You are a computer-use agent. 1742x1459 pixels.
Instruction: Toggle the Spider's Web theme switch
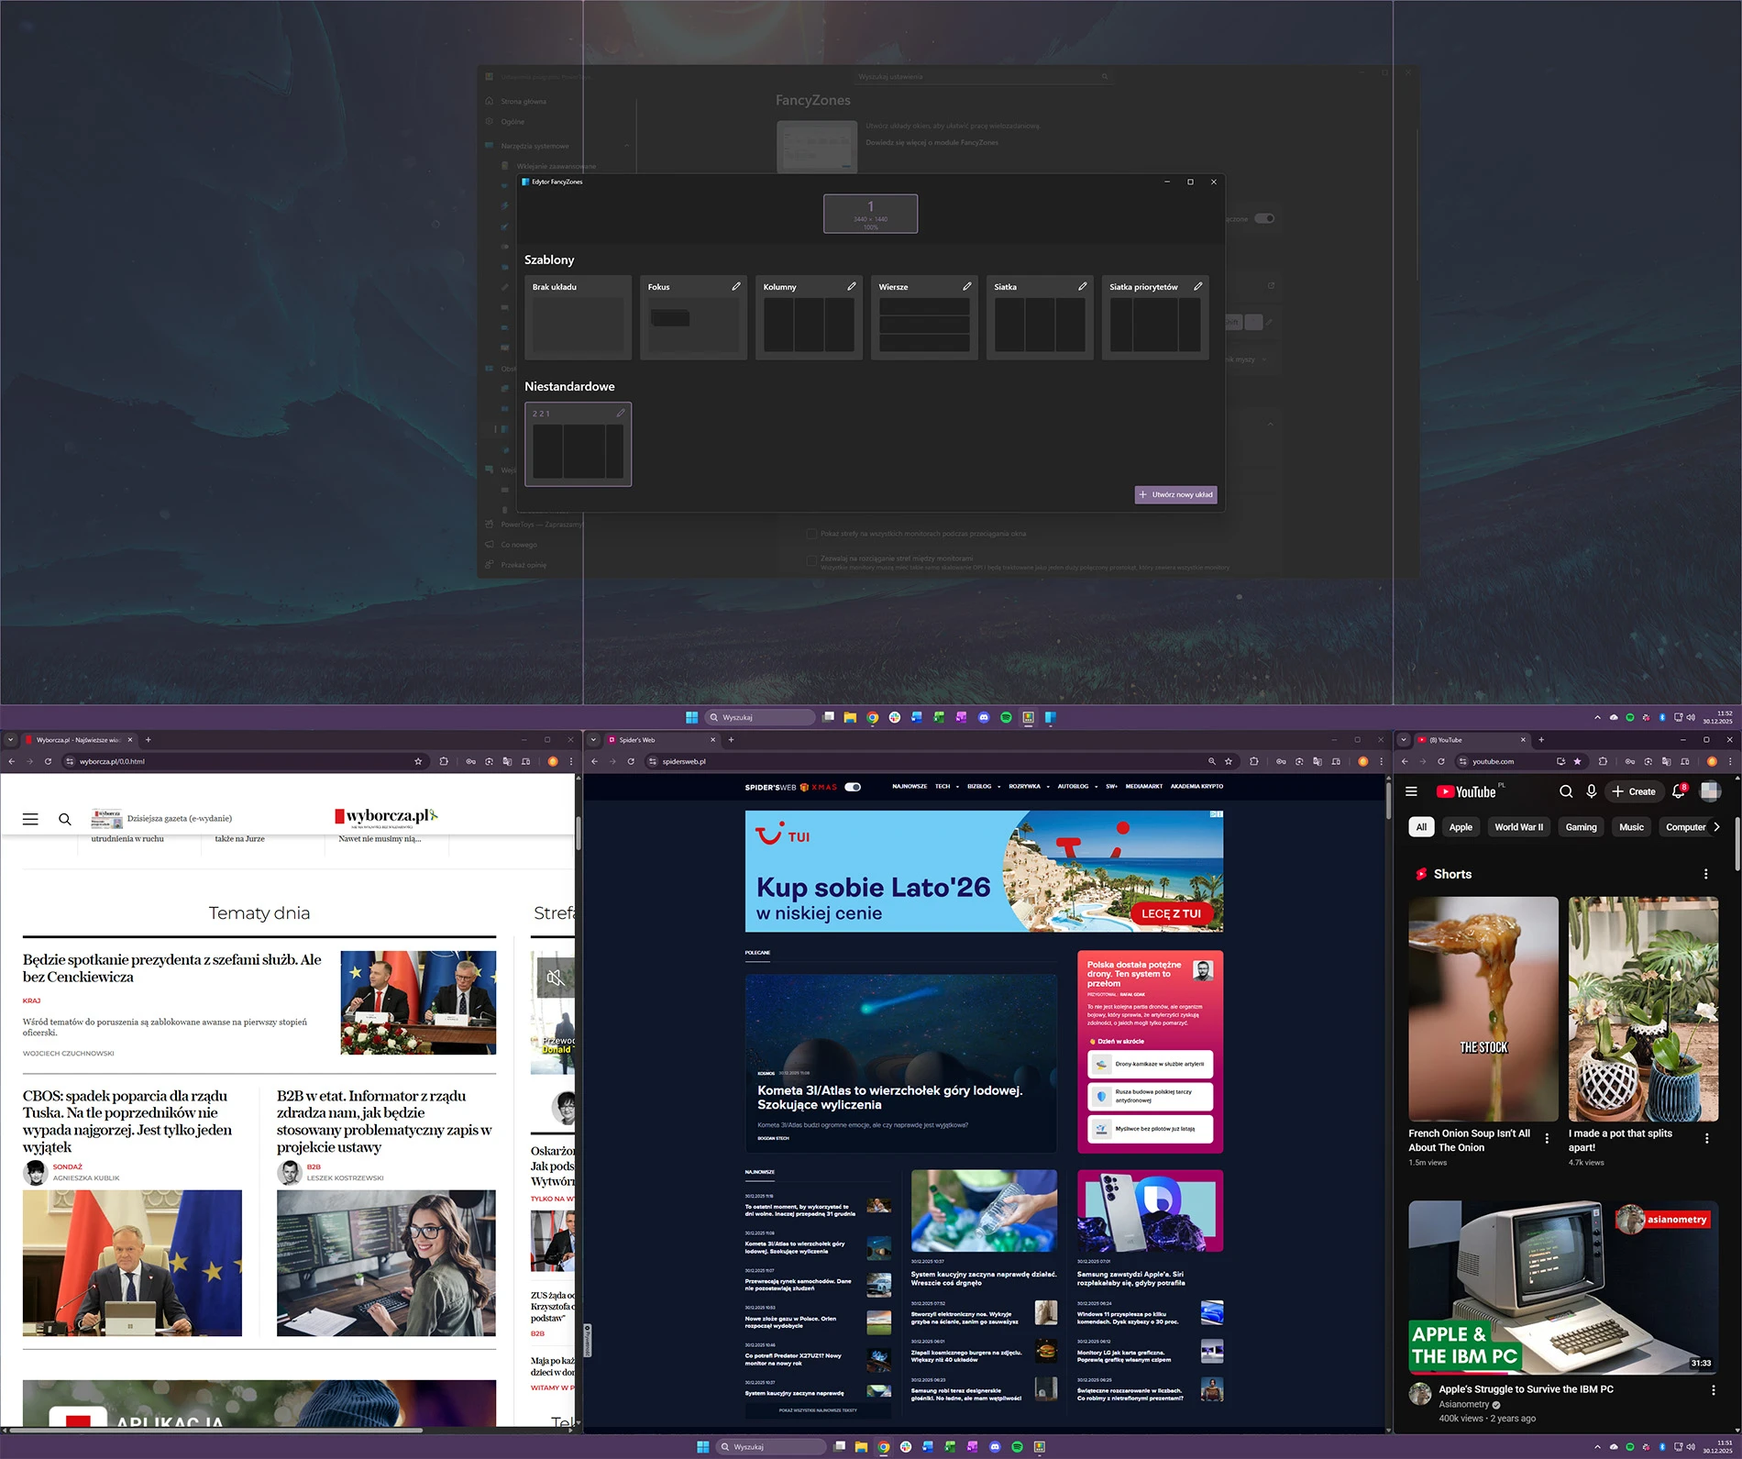[x=853, y=787]
